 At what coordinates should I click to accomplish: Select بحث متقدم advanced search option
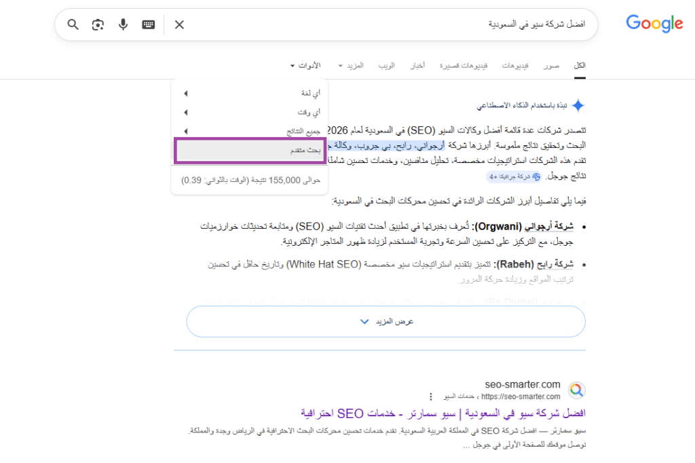250,151
